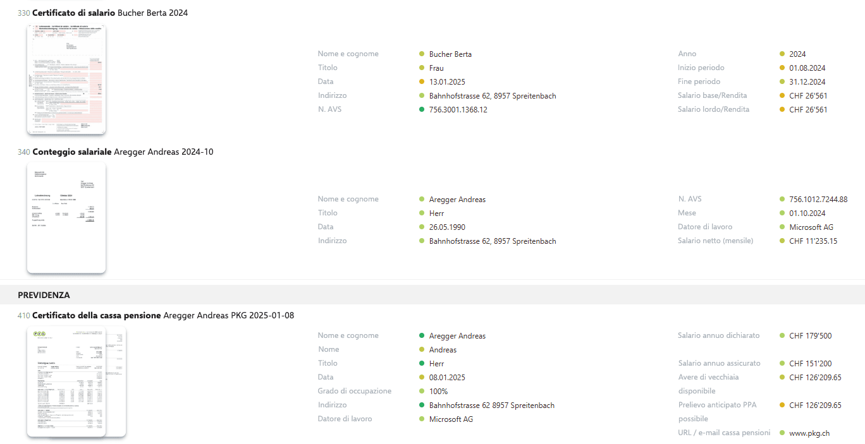Open the Certificato di salario Bucher Berta thumbnail
865x444 pixels.
coord(66,80)
